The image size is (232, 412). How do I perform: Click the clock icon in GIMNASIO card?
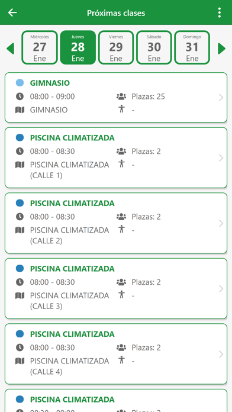pos(20,96)
